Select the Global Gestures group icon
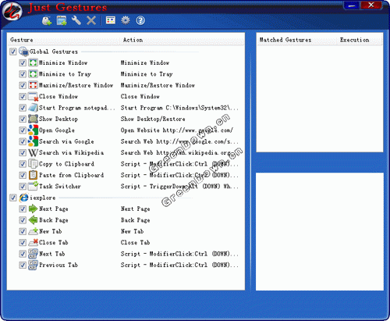The height and width of the screenshot is (321, 390). coord(23,52)
